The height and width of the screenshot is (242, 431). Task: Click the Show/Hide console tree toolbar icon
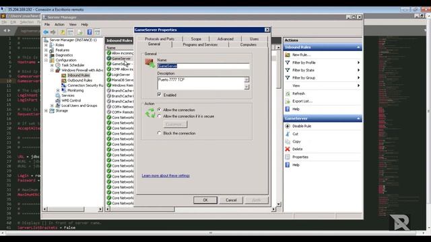click(71, 32)
